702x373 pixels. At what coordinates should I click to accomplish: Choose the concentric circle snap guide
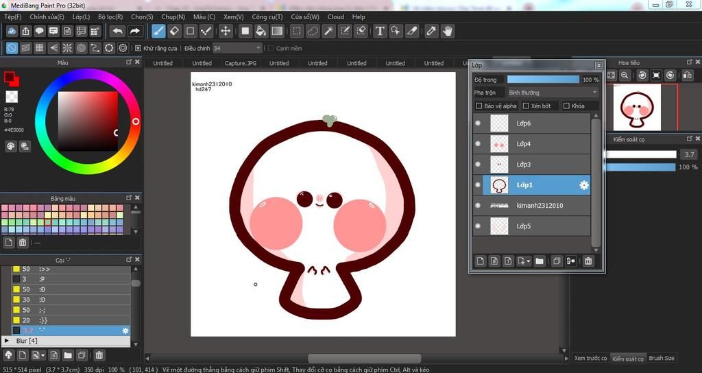[81, 48]
